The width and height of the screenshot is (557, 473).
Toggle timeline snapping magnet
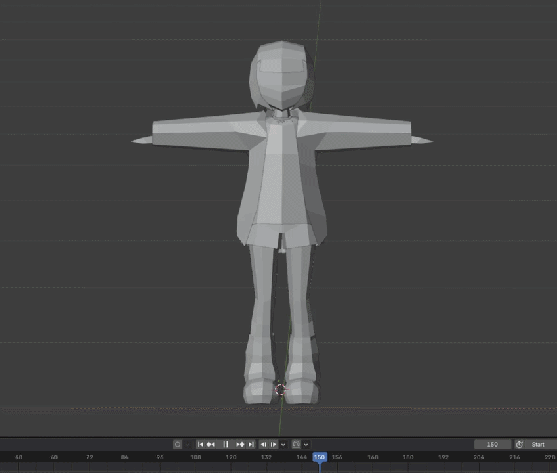[x=296, y=445]
